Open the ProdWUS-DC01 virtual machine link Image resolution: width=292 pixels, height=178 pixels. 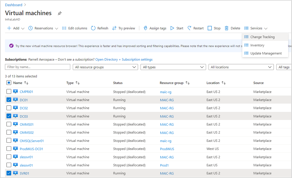click(31, 149)
